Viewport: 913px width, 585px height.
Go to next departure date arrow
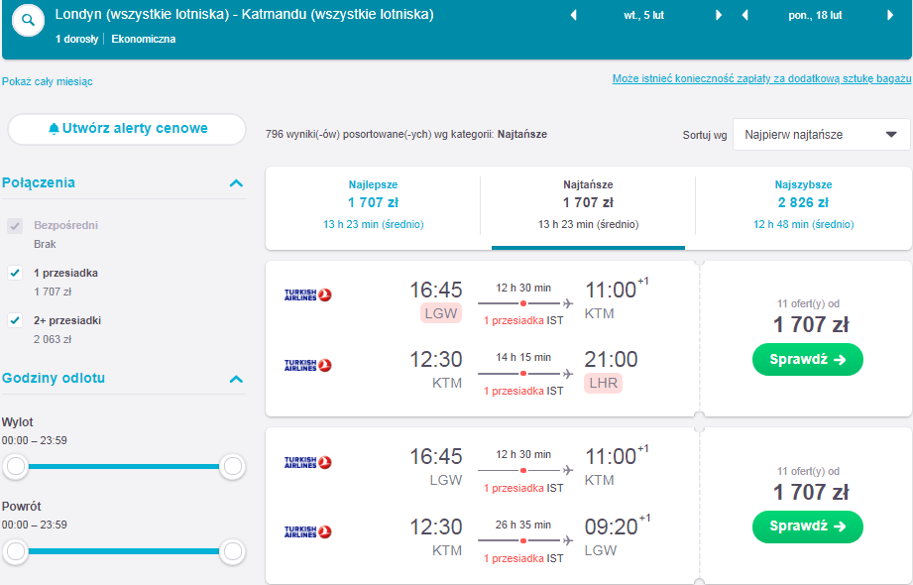[x=719, y=15]
